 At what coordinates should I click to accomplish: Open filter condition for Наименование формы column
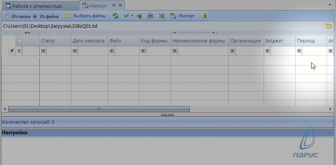pyautogui.click(x=174, y=51)
